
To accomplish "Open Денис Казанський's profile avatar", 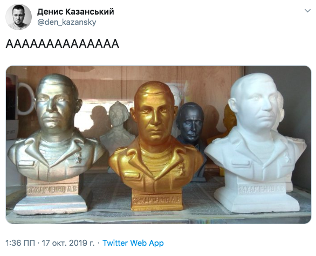I will coord(18,17).
